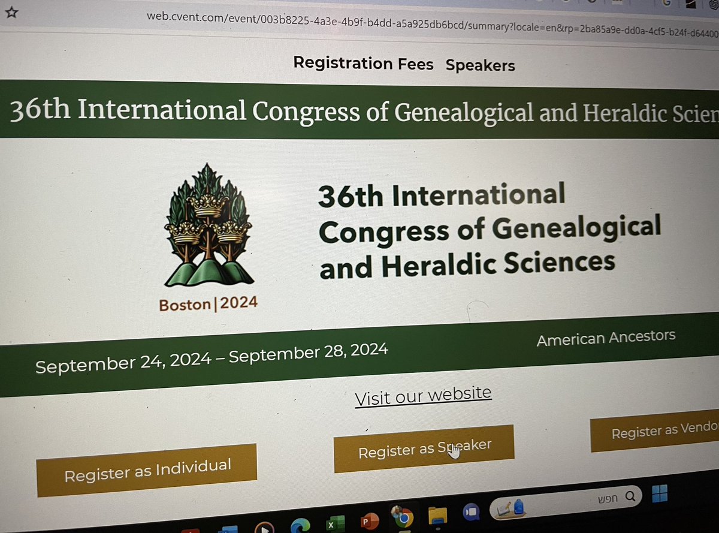Click the green banner title '36th International Congress'
The height and width of the screenshot is (533, 719).
point(364,112)
